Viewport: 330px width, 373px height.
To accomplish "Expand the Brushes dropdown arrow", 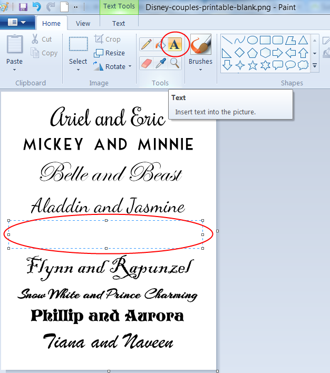I will (x=200, y=70).
